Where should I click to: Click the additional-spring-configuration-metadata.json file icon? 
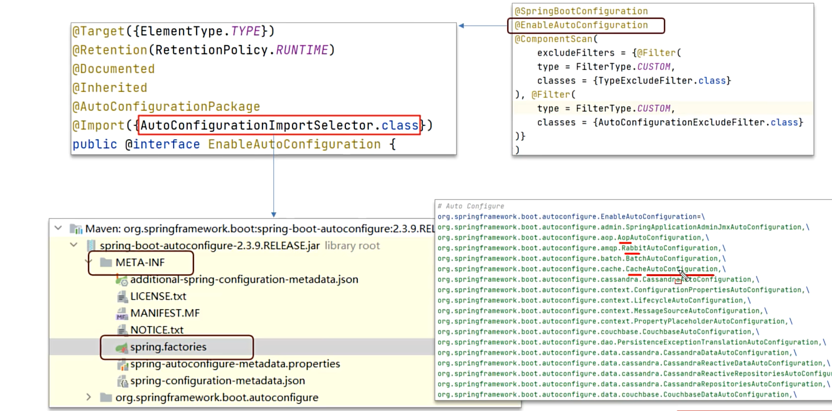[x=122, y=280]
